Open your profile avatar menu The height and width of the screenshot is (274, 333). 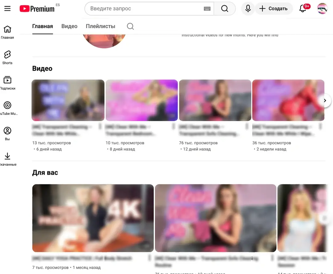pos(322,8)
